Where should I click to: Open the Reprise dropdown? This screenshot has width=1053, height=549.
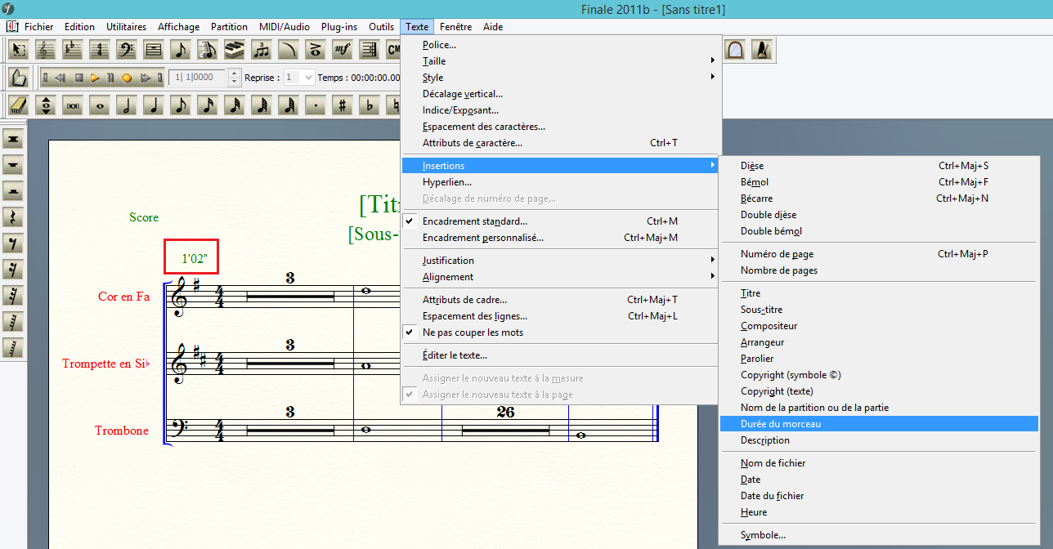(x=307, y=78)
